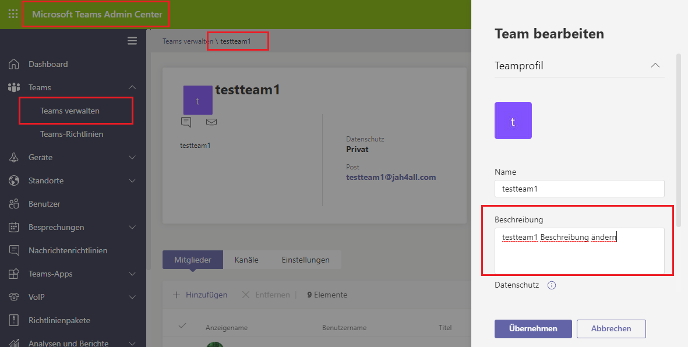Screen dimensions: 688x347
Task: Click into the Name input field
Action: pos(579,189)
